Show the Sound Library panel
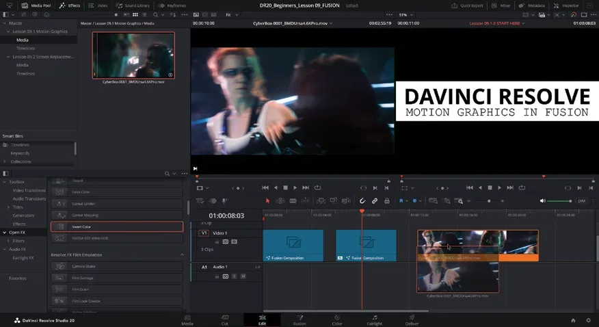This screenshot has width=599, height=327. pos(133,5)
